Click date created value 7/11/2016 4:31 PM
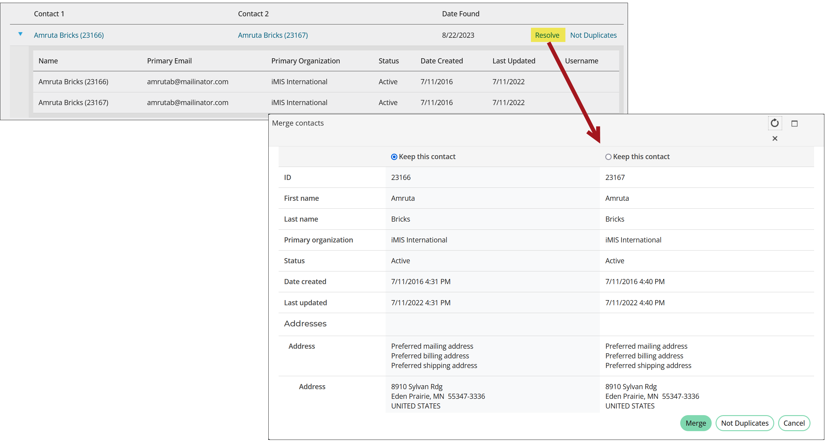This screenshot has width=828, height=442. coord(420,281)
